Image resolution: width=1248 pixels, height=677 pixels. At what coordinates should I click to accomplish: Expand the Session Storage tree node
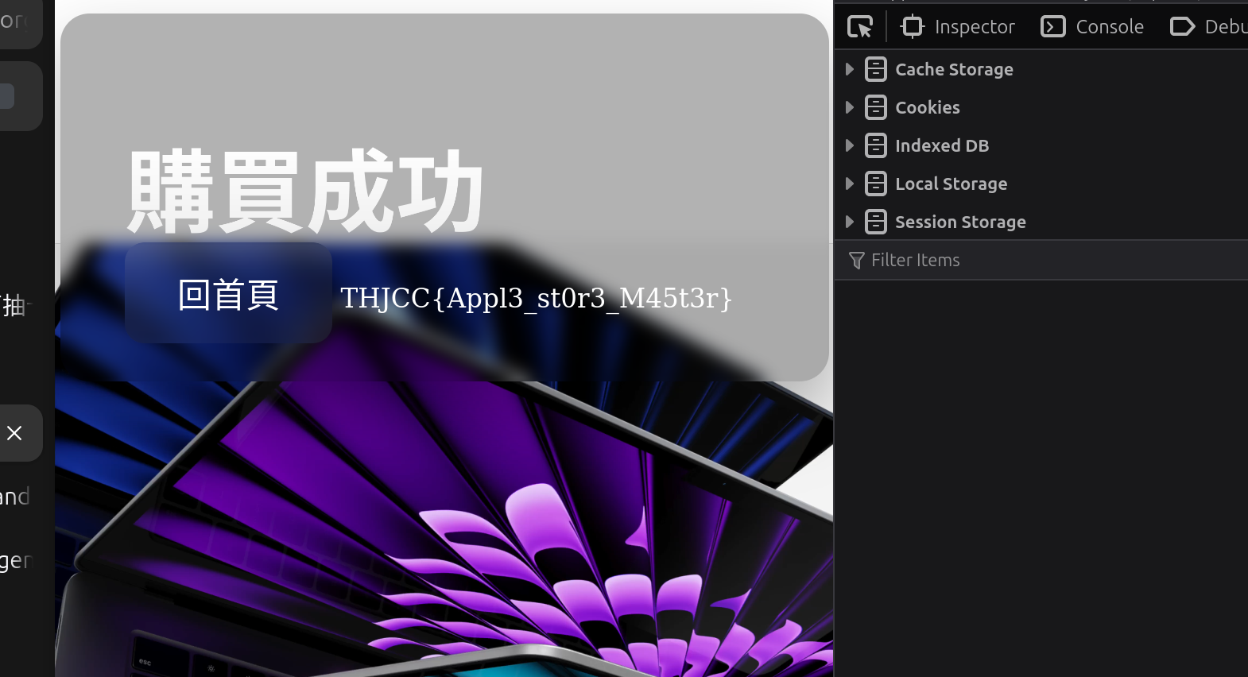click(850, 222)
